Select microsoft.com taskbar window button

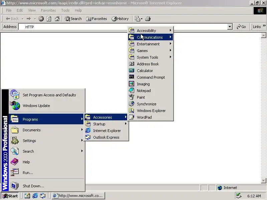pyautogui.click(x=78, y=196)
